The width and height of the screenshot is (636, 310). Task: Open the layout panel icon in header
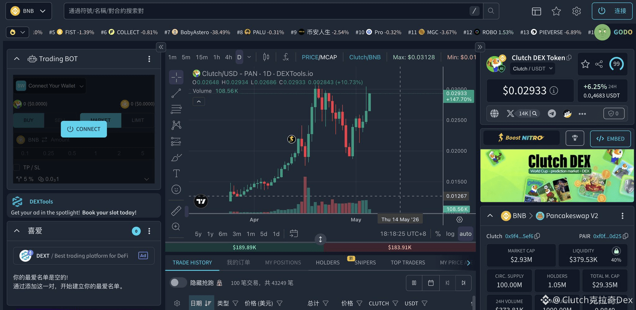pos(537,11)
